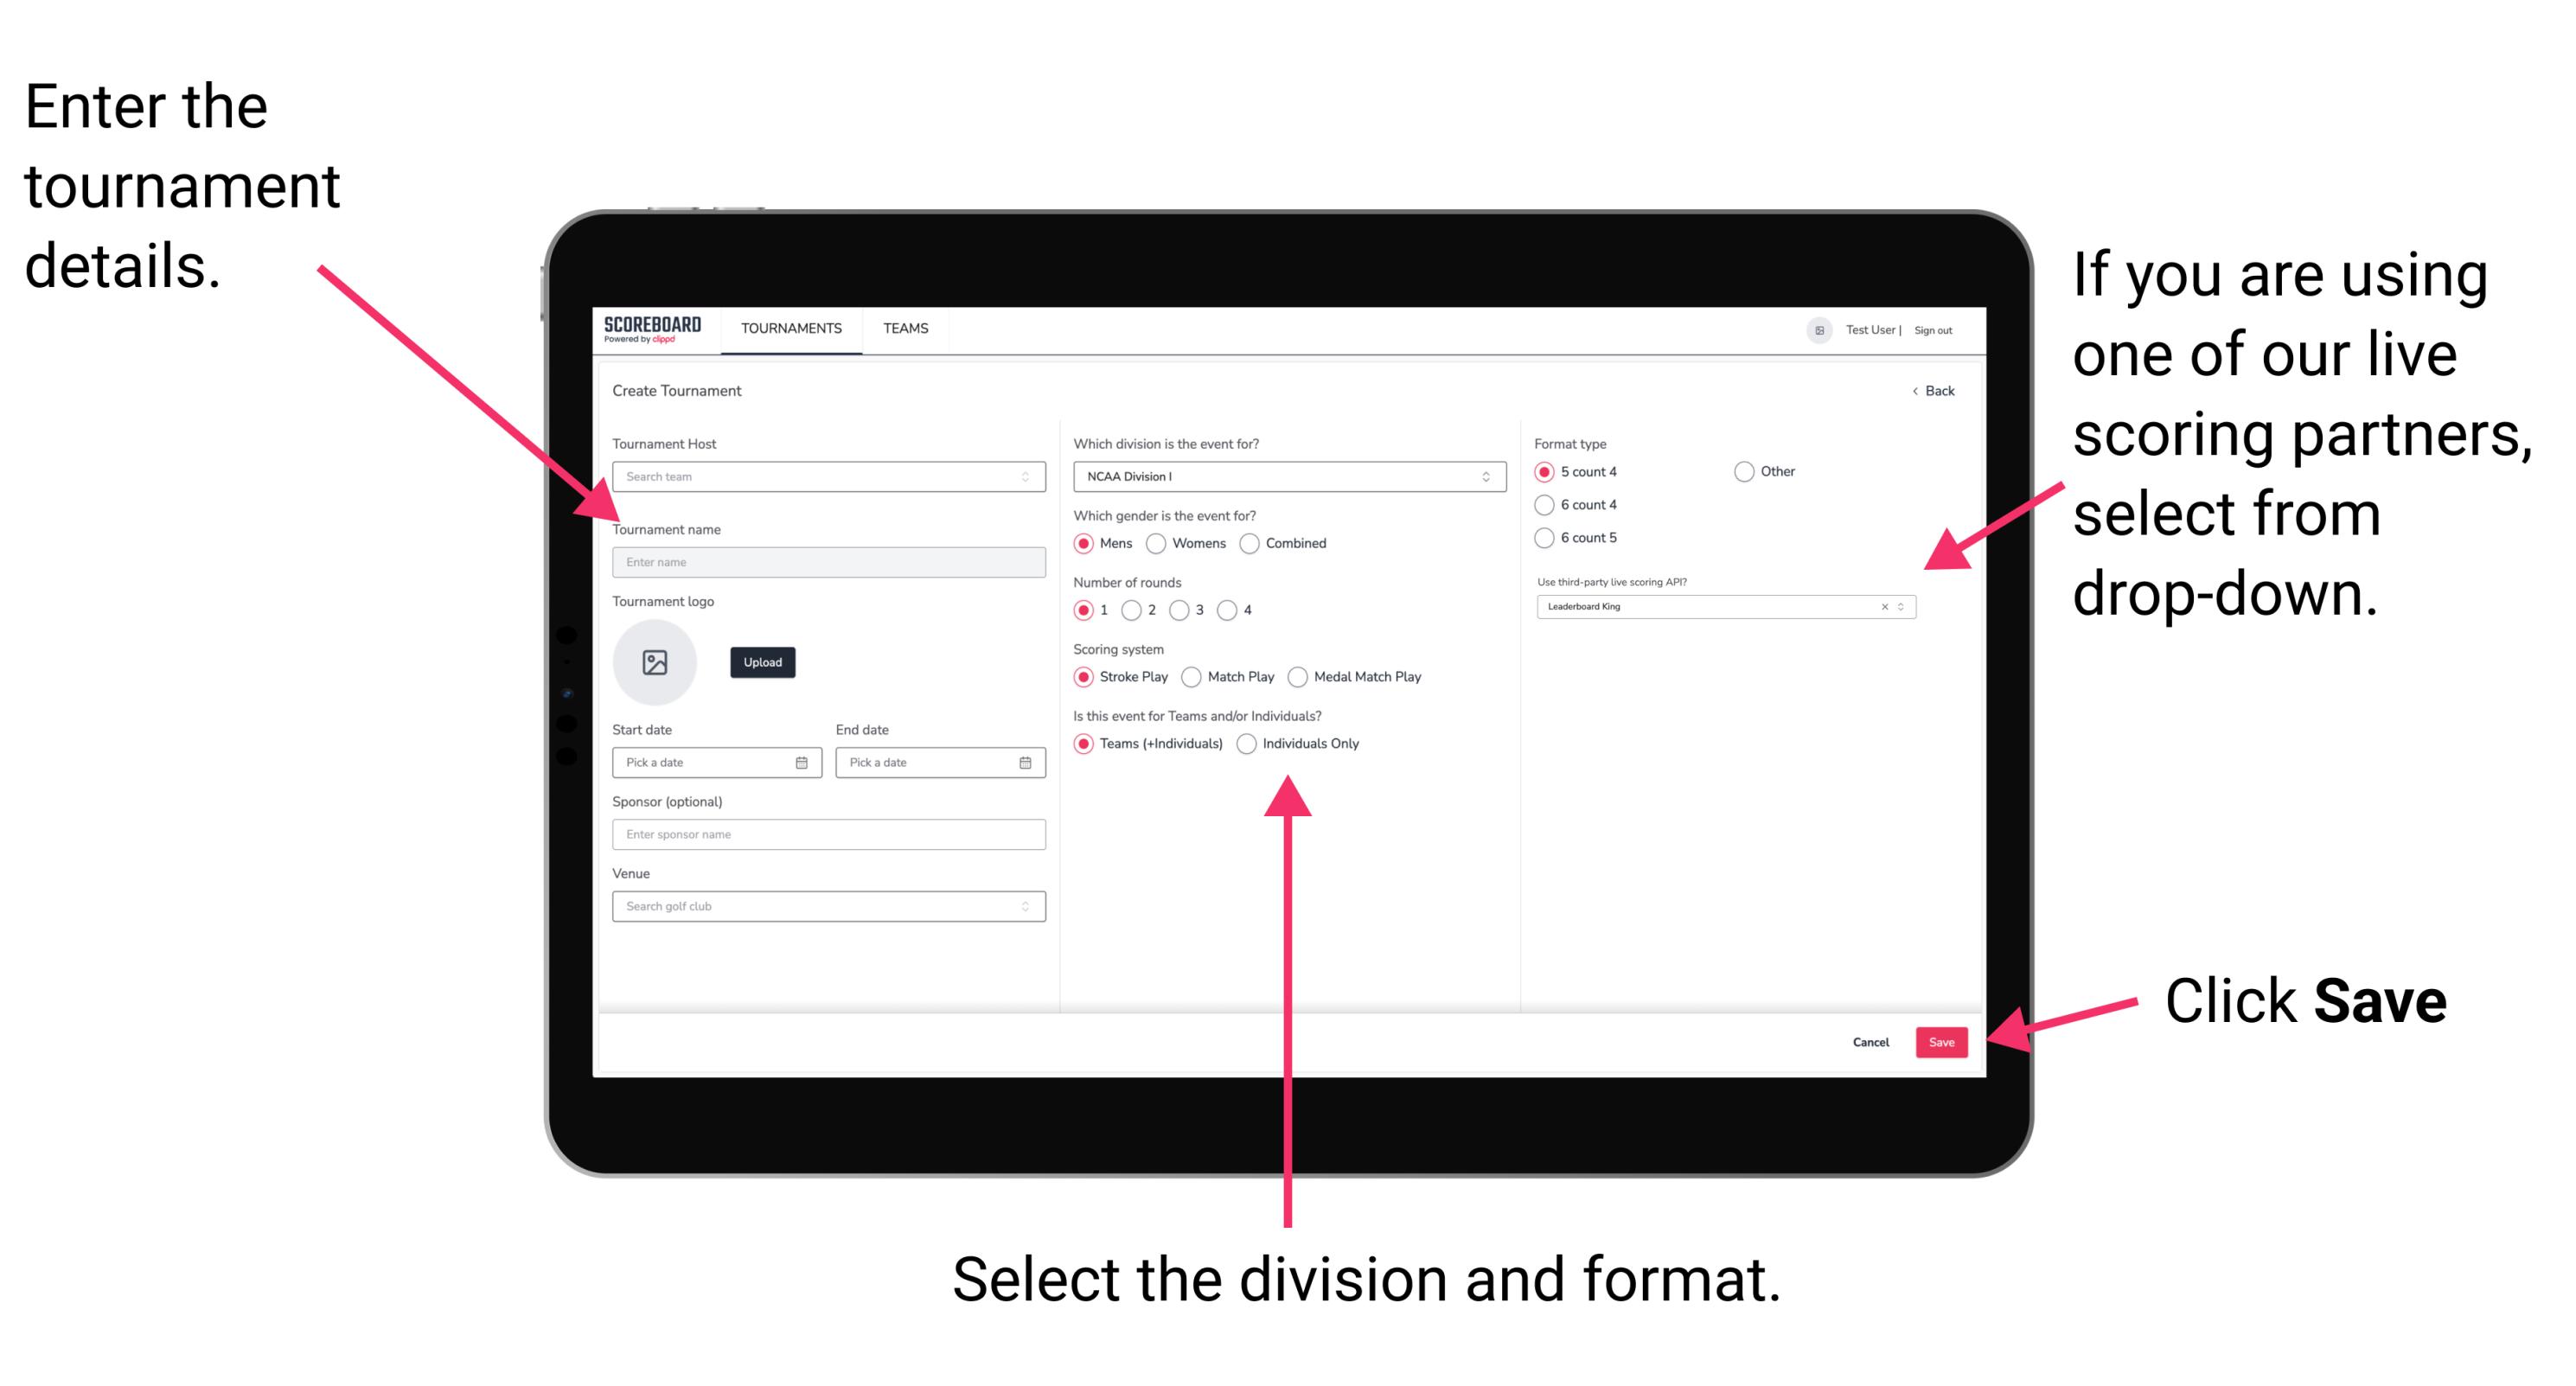Click the Tournament Host search icon

(1024, 478)
